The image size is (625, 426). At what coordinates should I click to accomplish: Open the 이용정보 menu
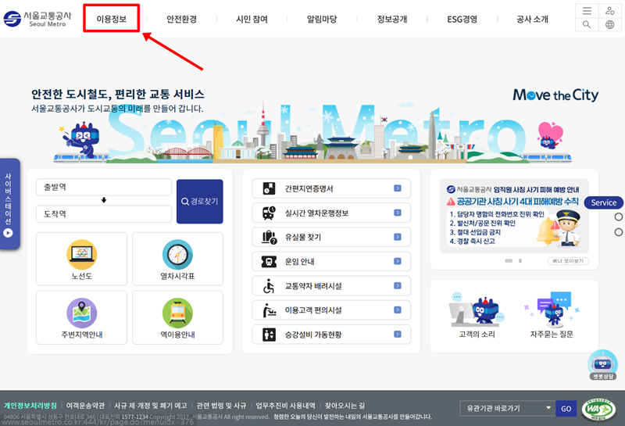click(111, 19)
